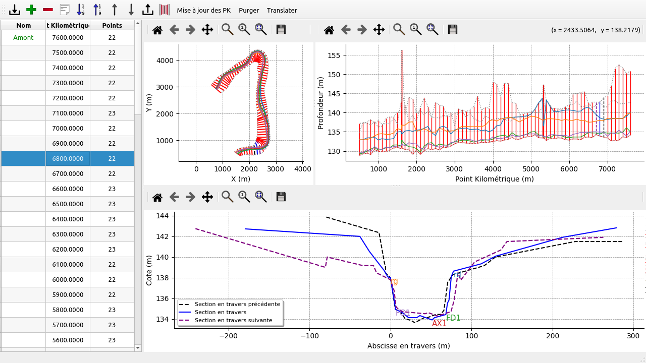Reset plan view with its home icon

coord(157,30)
